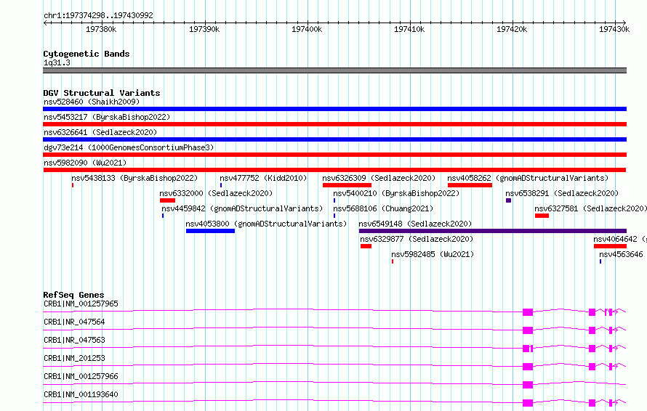Screen dimensions: 647x411
Task: Click the CRB1|NM_001257966 transcript label
Action: click(81, 376)
